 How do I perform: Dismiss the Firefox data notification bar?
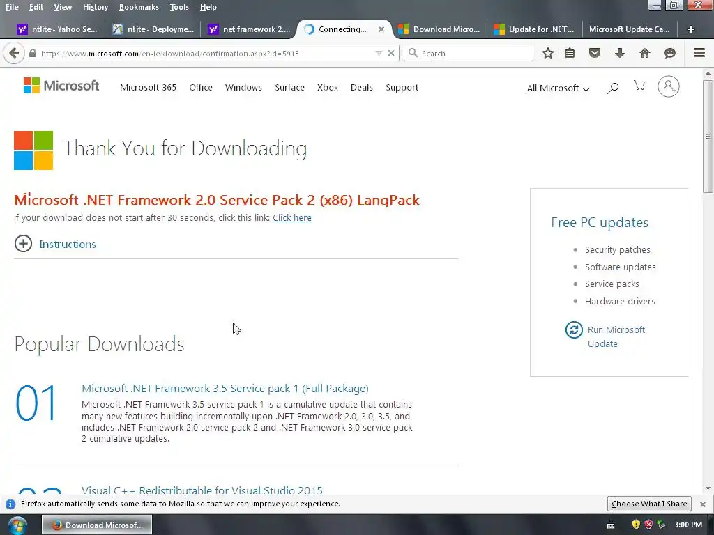(x=703, y=504)
